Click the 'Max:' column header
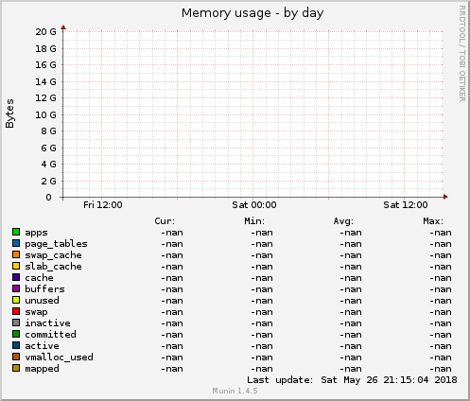 pos(433,221)
